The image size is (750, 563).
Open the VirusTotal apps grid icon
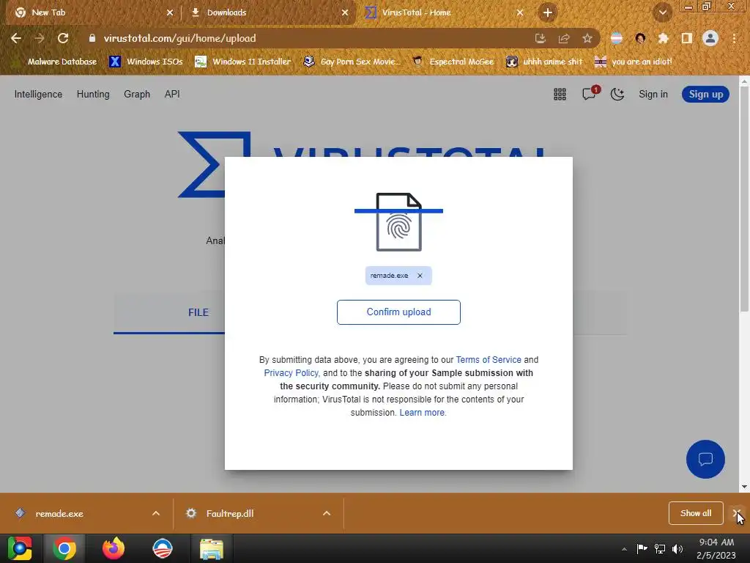point(560,95)
